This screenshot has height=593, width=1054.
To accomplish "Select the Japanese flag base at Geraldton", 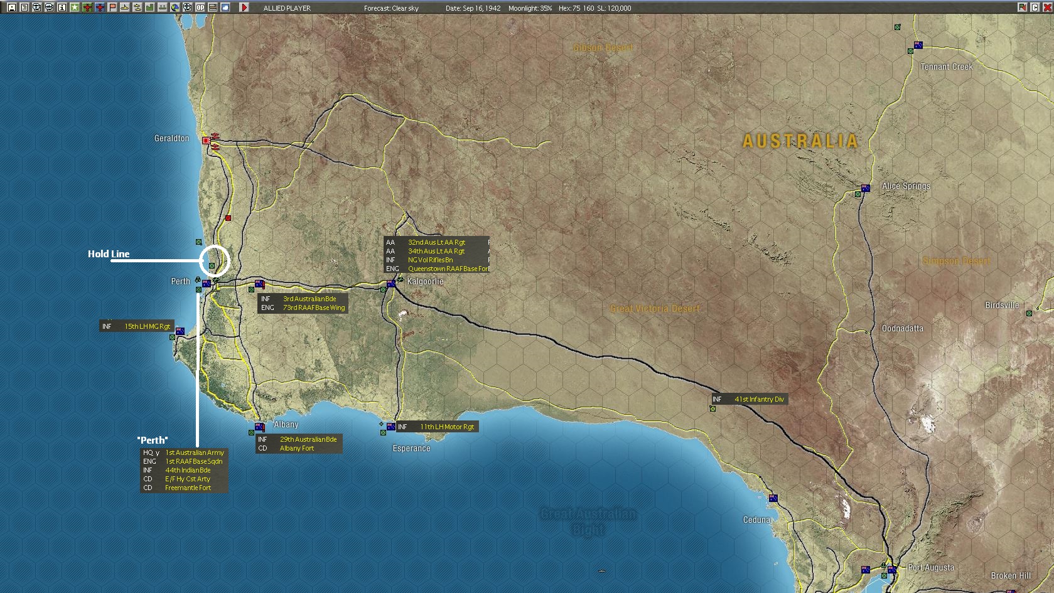I will point(206,141).
